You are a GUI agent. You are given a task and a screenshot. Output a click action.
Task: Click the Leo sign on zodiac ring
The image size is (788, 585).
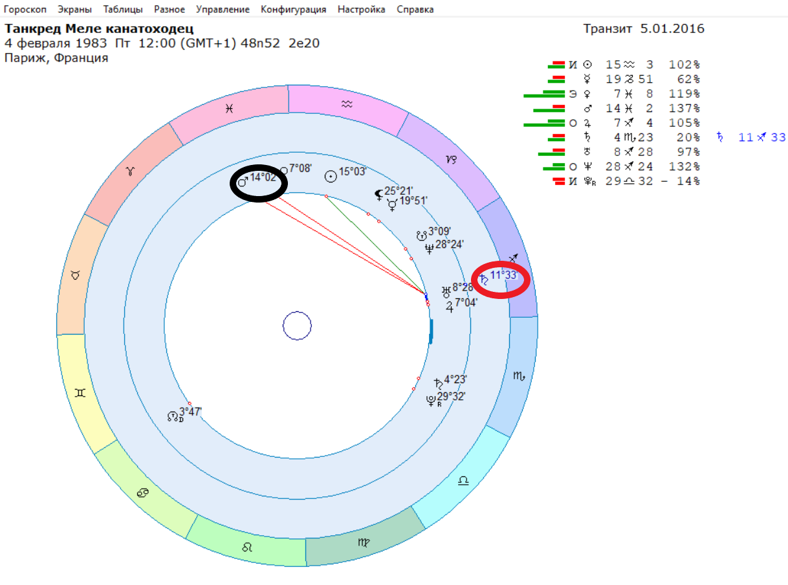pos(247,547)
